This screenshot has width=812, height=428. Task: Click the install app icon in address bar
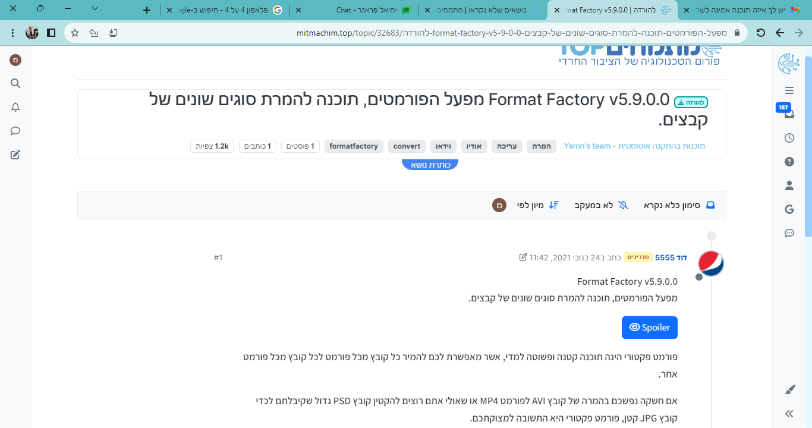[x=113, y=33]
